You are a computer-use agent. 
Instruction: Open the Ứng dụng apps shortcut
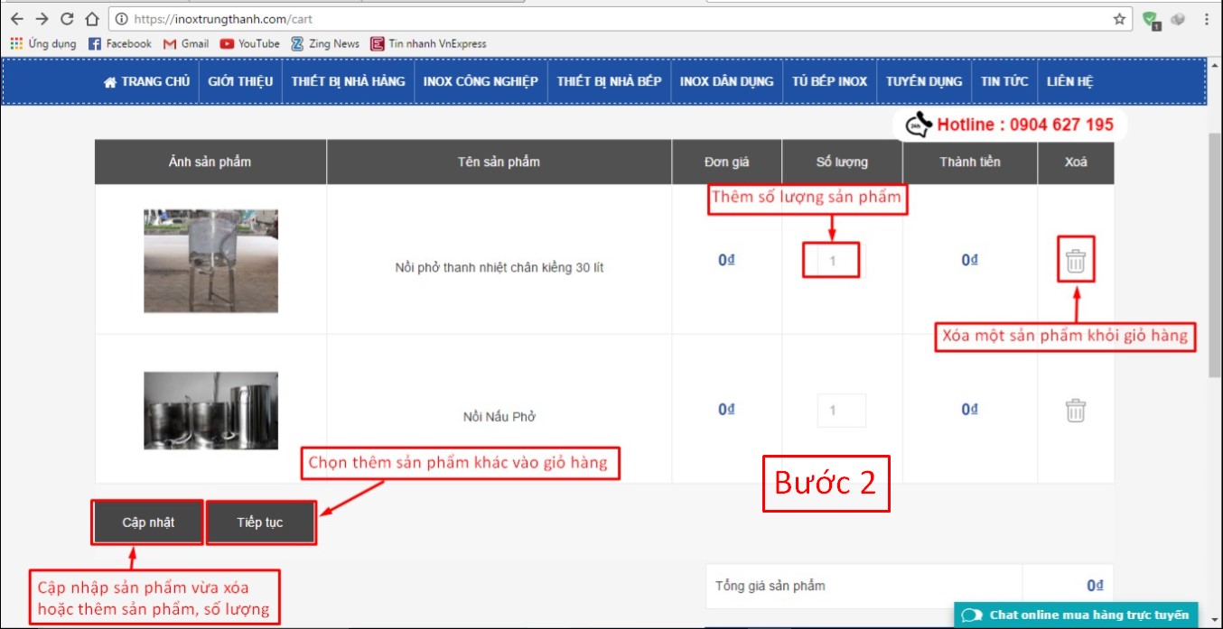[x=43, y=43]
